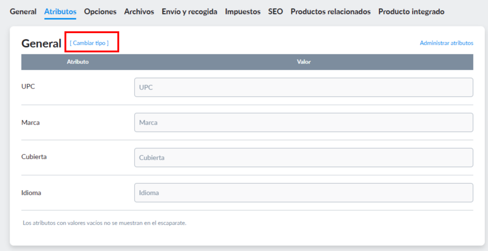Open the SEO tab
This screenshot has width=488, height=251.
coord(275,12)
